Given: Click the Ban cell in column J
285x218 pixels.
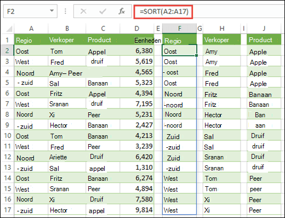Looking at the screenshot, I should (x=264, y=114).
